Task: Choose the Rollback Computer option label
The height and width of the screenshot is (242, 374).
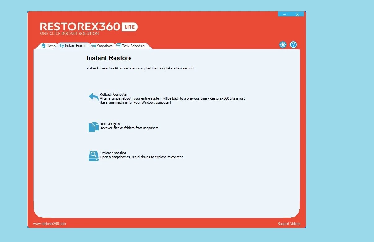Action: point(114,94)
